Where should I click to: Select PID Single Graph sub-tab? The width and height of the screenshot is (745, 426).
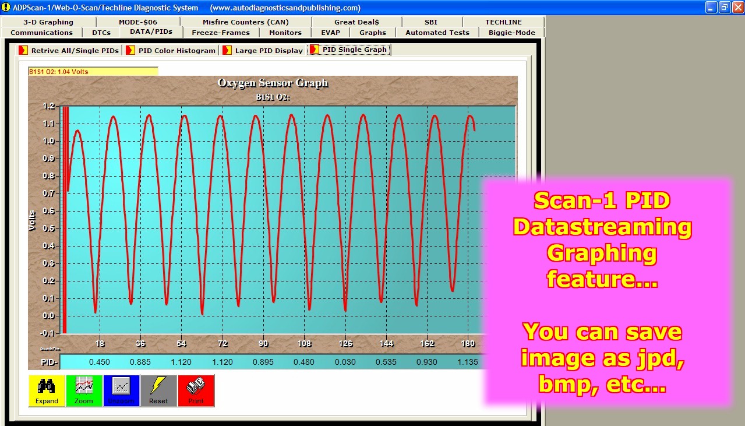coord(349,50)
